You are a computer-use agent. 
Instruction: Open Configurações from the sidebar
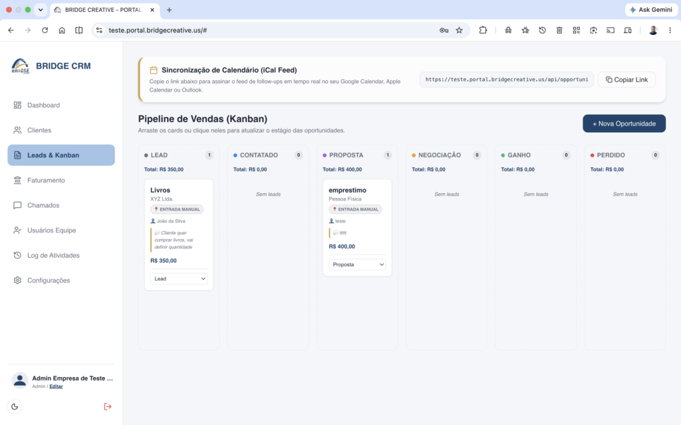(61, 281)
